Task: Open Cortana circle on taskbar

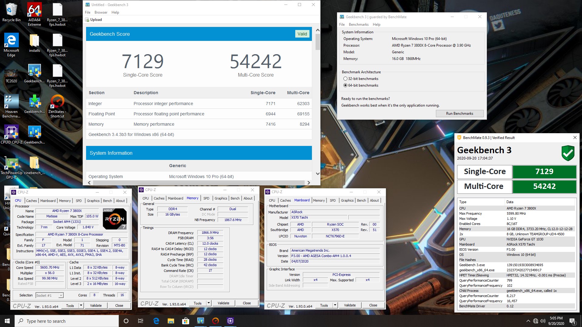Action: 126,321
